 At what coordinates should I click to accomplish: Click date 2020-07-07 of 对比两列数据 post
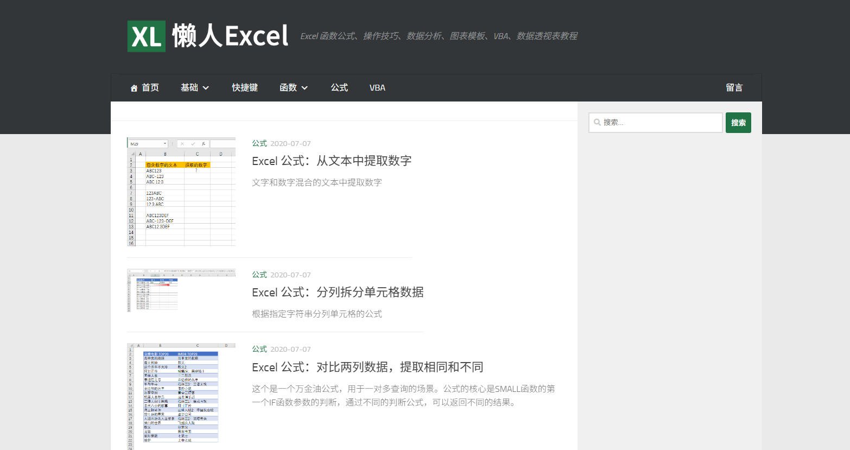click(x=290, y=349)
